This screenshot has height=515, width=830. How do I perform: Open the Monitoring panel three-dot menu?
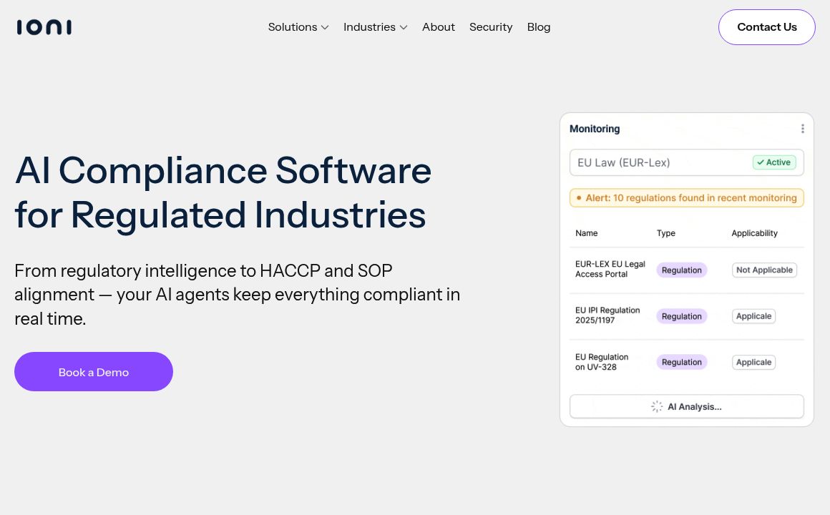click(x=802, y=129)
